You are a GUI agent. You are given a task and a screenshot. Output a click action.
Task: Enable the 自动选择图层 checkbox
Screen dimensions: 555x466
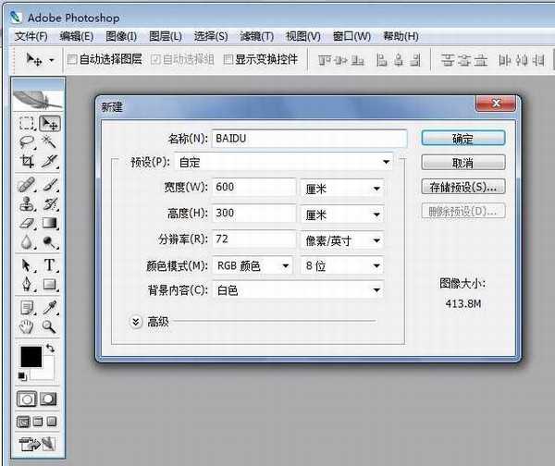(72, 59)
